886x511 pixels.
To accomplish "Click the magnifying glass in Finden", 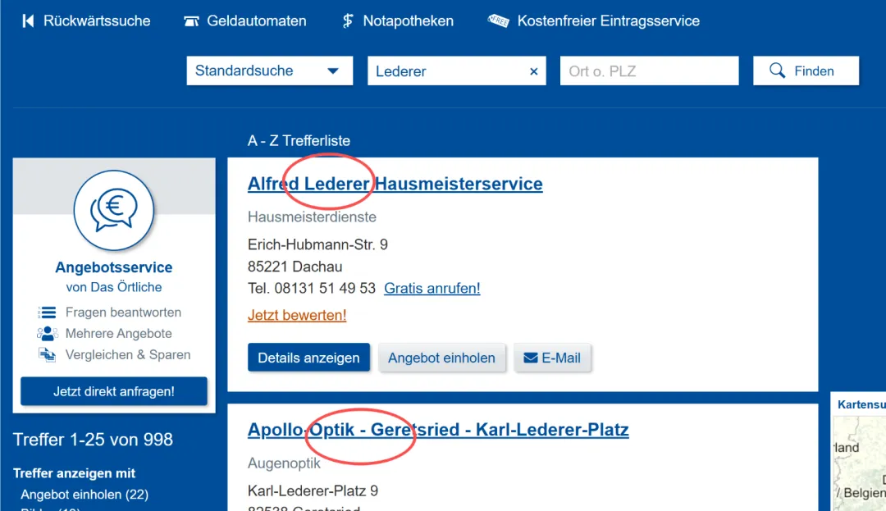I will pos(777,71).
